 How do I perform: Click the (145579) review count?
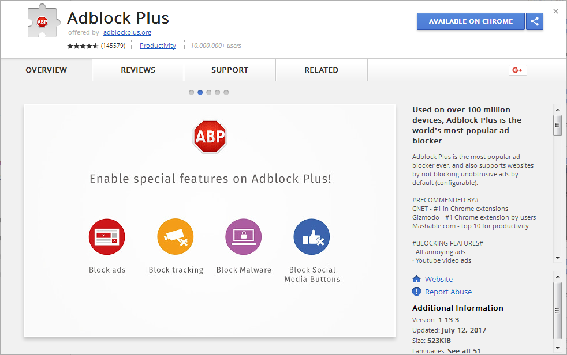[x=113, y=46]
